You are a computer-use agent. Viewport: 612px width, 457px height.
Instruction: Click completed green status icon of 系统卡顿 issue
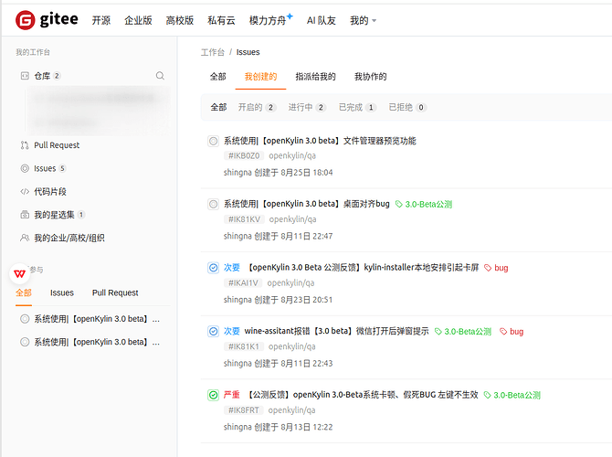click(x=213, y=395)
